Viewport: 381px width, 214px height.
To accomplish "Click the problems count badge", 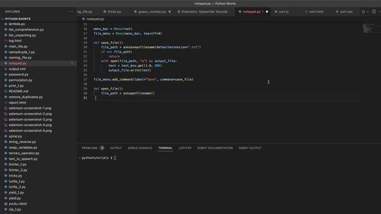I will [102, 148].
